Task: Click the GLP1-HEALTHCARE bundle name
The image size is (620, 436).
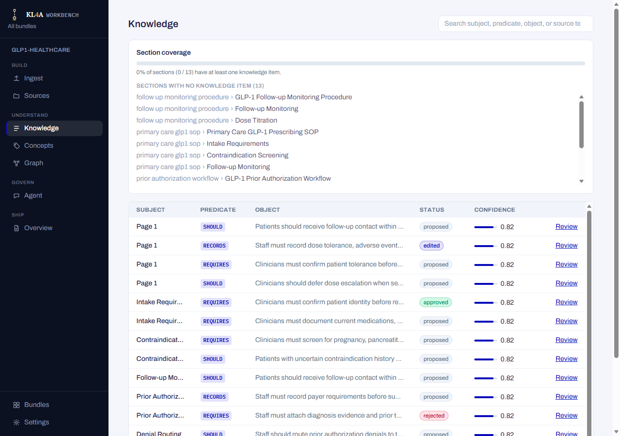Action: coord(41,50)
